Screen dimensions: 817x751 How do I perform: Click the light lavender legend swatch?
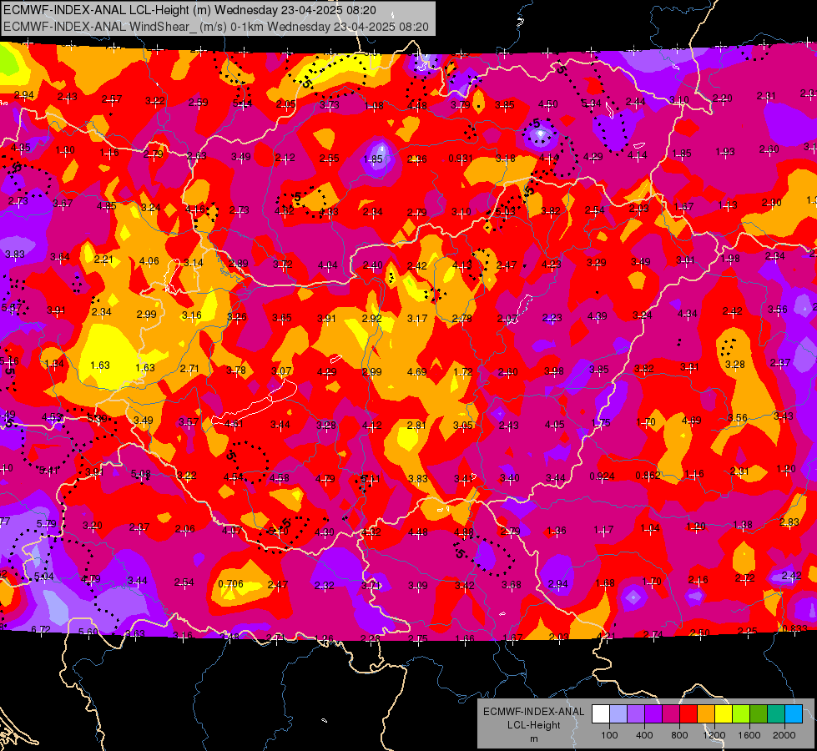(618, 714)
